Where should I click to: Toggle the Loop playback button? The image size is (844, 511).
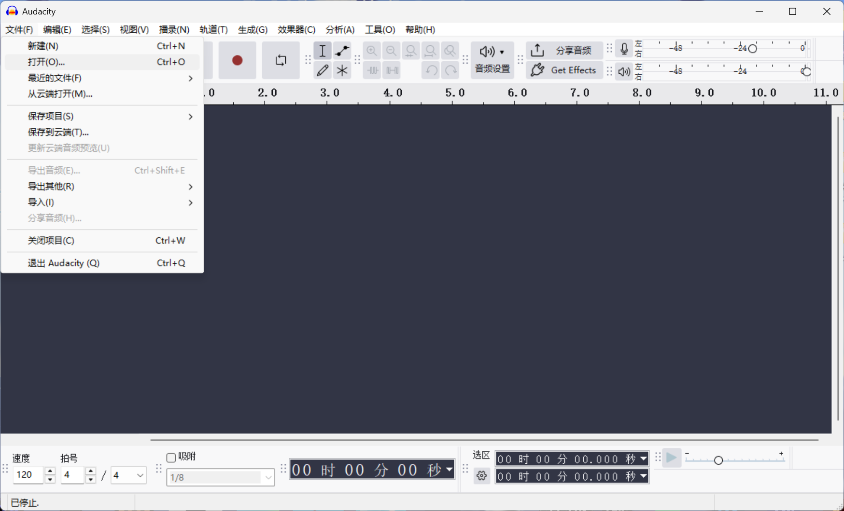(x=281, y=60)
